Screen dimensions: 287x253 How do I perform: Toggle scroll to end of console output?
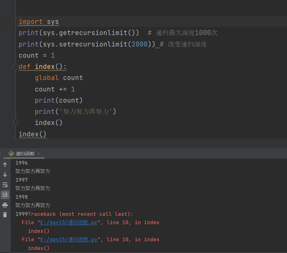(x=5, y=195)
